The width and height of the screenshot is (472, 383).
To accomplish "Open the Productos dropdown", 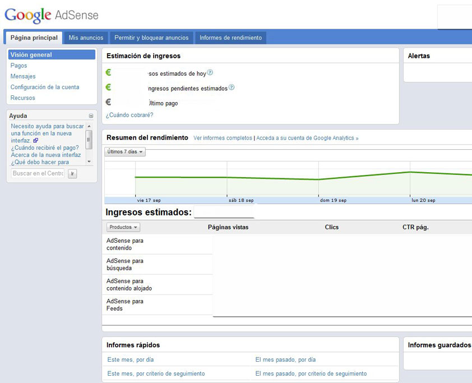I will [123, 227].
